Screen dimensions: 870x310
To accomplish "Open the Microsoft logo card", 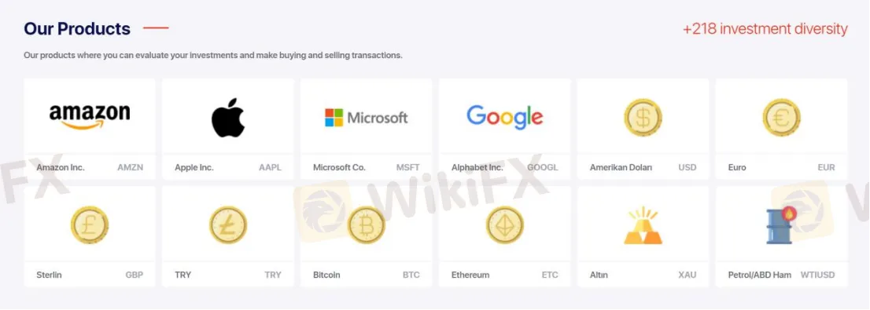I will coord(367,118).
